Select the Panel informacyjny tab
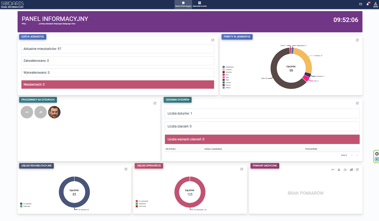Screen dimensions: 379x221 [x=183, y=4]
